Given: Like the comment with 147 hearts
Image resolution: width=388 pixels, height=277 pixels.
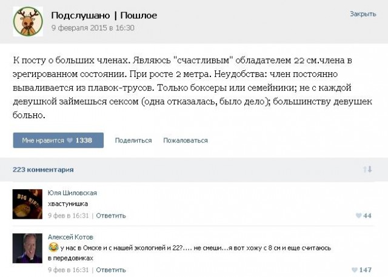Looking at the screenshot, I should (x=361, y=270).
